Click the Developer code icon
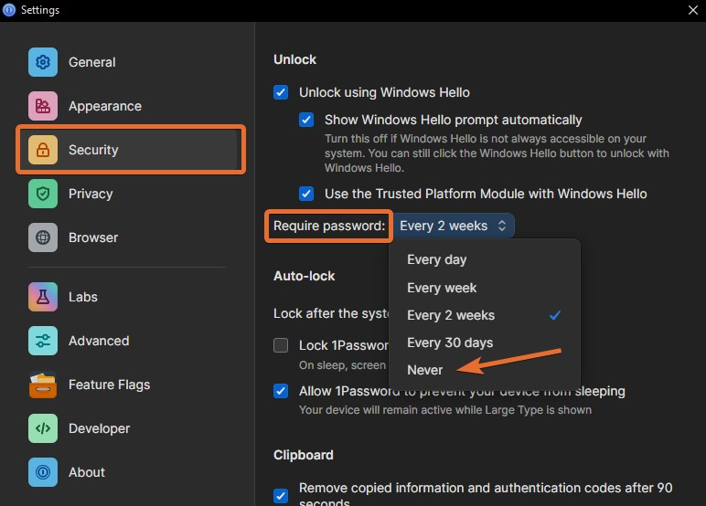The height and width of the screenshot is (506, 706). 43,428
